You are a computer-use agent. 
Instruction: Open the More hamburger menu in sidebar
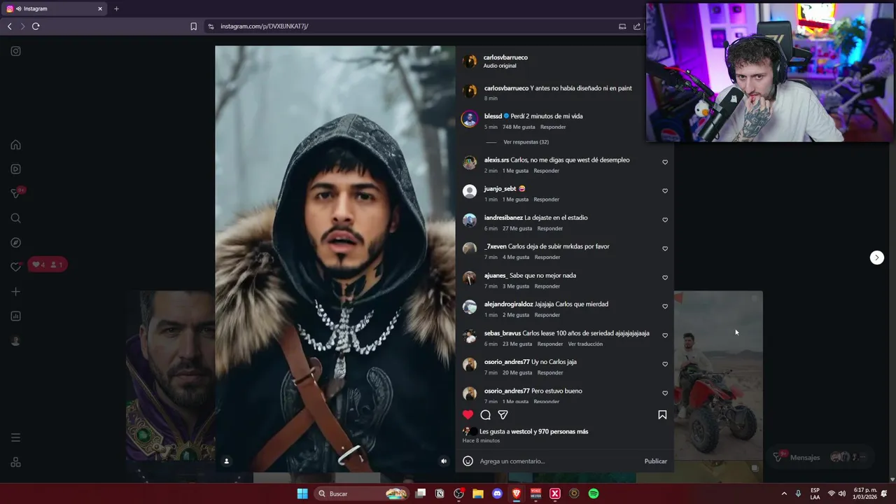(x=15, y=437)
